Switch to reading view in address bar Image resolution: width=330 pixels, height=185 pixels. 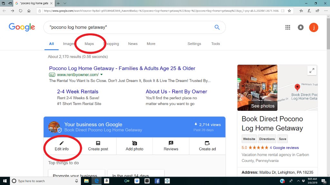(283, 11)
